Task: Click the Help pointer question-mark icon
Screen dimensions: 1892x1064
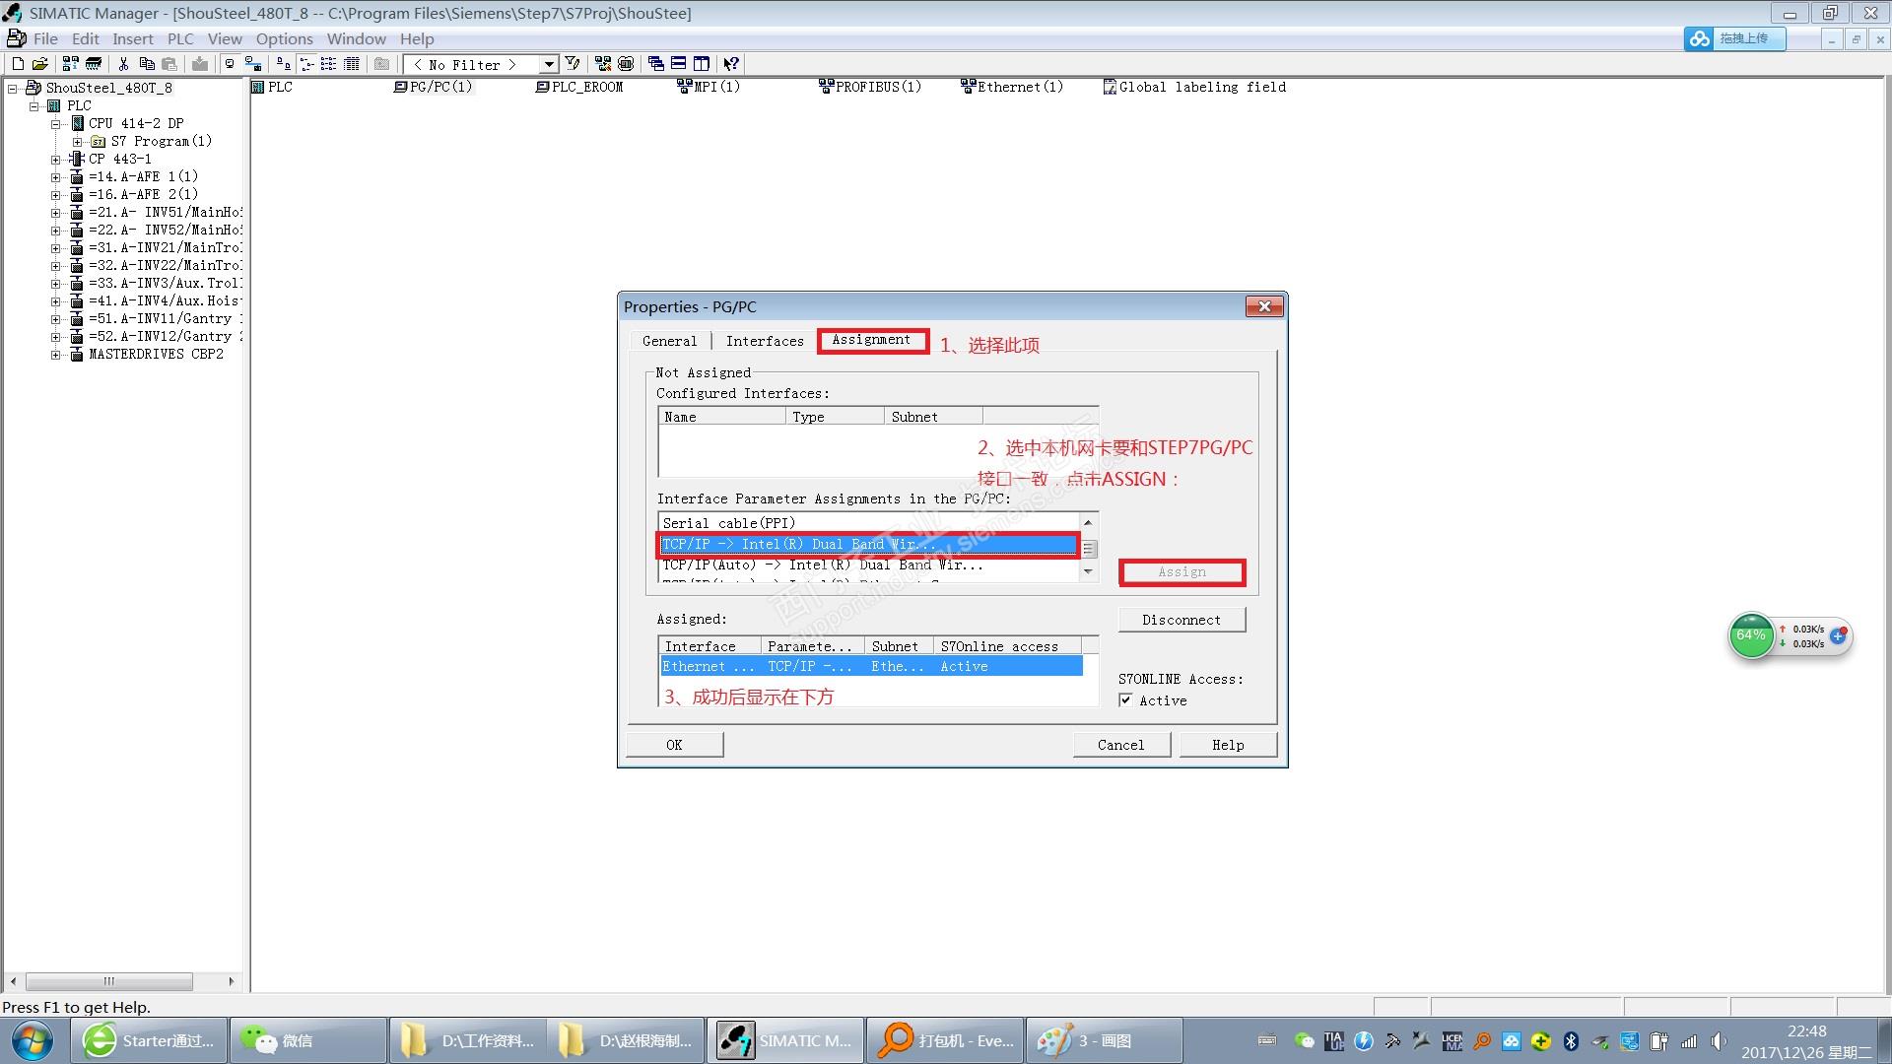Action: click(730, 64)
